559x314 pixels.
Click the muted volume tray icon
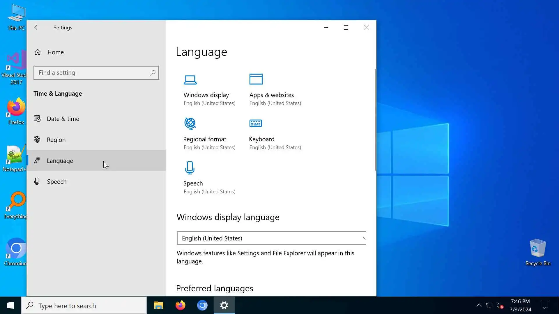pos(500,305)
